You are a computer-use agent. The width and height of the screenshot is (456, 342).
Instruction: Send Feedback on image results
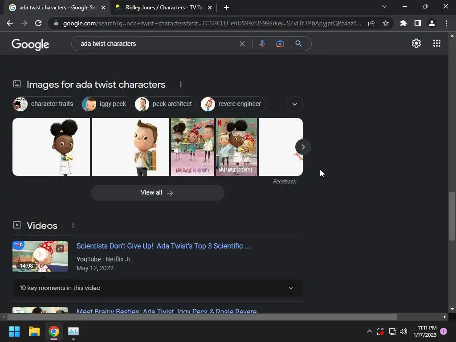coord(284,182)
